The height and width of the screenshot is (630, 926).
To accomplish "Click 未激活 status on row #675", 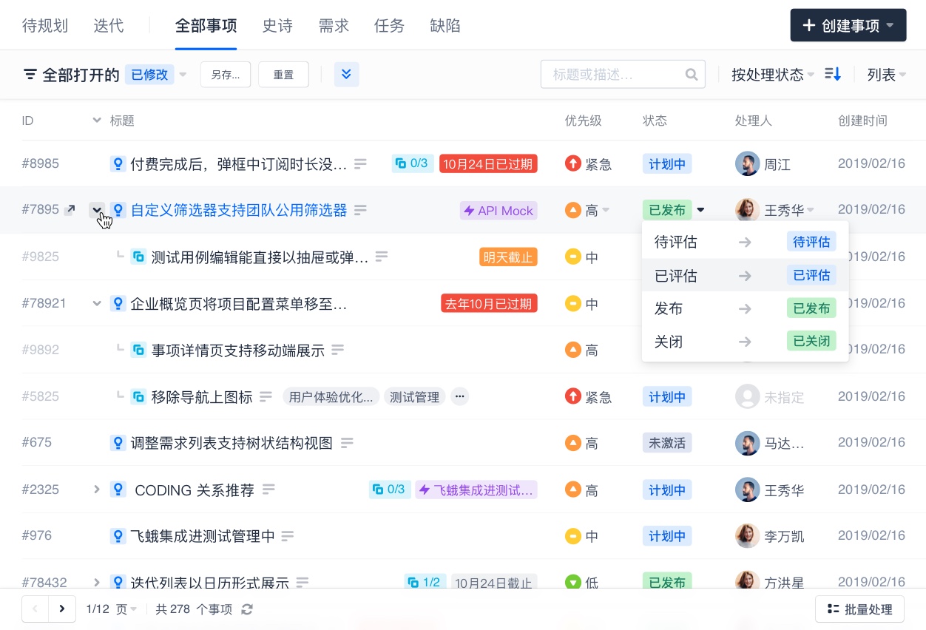I will pyautogui.click(x=667, y=444).
